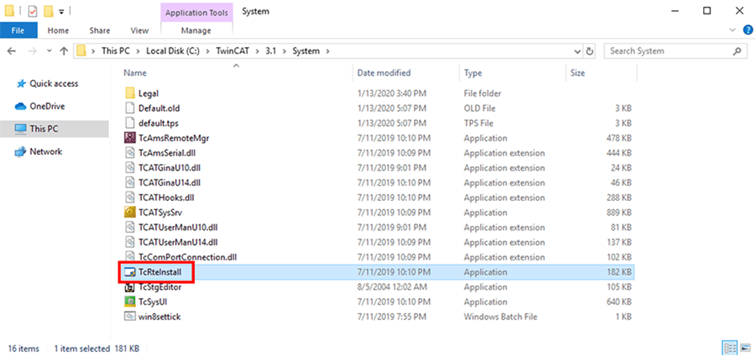Click the TcRteInstall application icon
This screenshot has width=756, height=360.
coord(130,272)
